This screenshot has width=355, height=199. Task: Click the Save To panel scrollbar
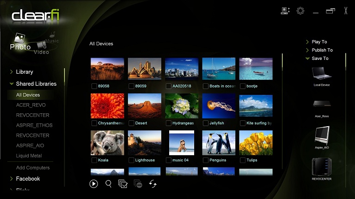pos(346,120)
